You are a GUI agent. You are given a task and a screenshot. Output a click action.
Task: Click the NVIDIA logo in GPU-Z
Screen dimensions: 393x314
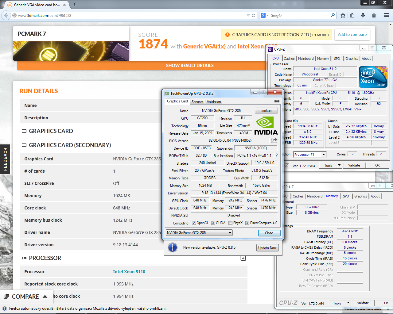[x=266, y=126]
